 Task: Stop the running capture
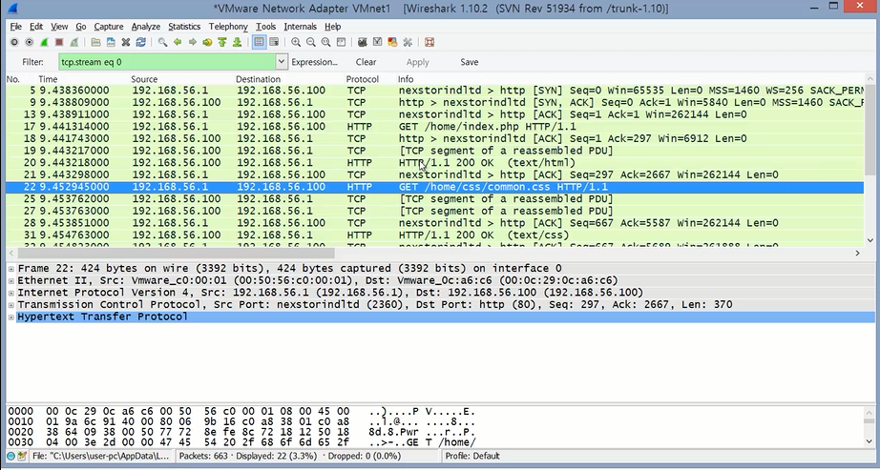pyautogui.click(x=59, y=42)
